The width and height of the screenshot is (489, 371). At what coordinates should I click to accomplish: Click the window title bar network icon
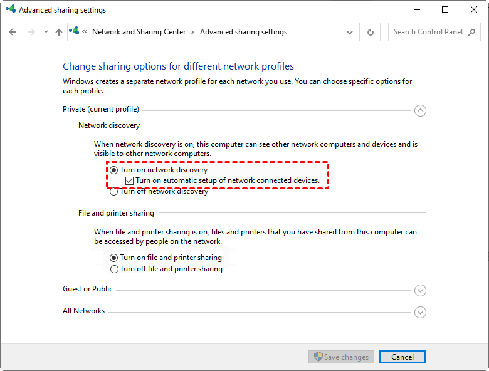point(10,10)
